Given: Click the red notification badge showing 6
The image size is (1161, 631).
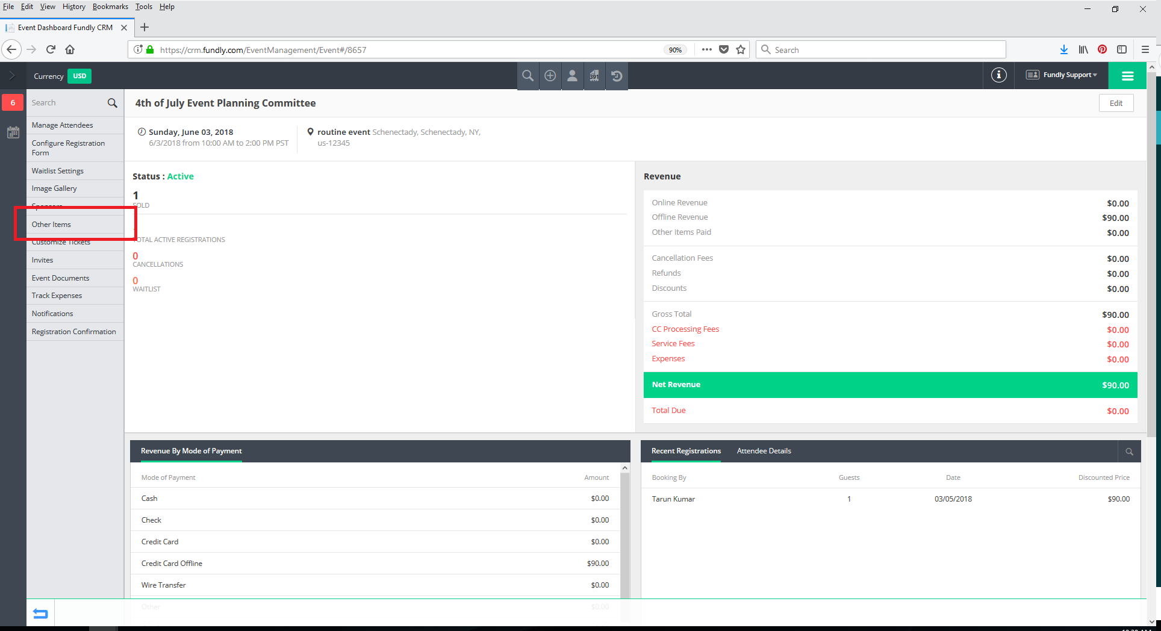Looking at the screenshot, I should pyautogui.click(x=13, y=103).
